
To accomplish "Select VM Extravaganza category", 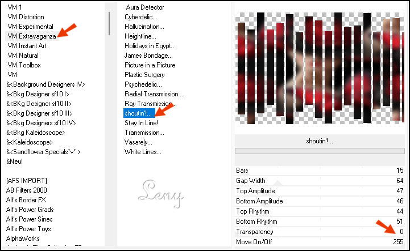I will coord(32,36).
